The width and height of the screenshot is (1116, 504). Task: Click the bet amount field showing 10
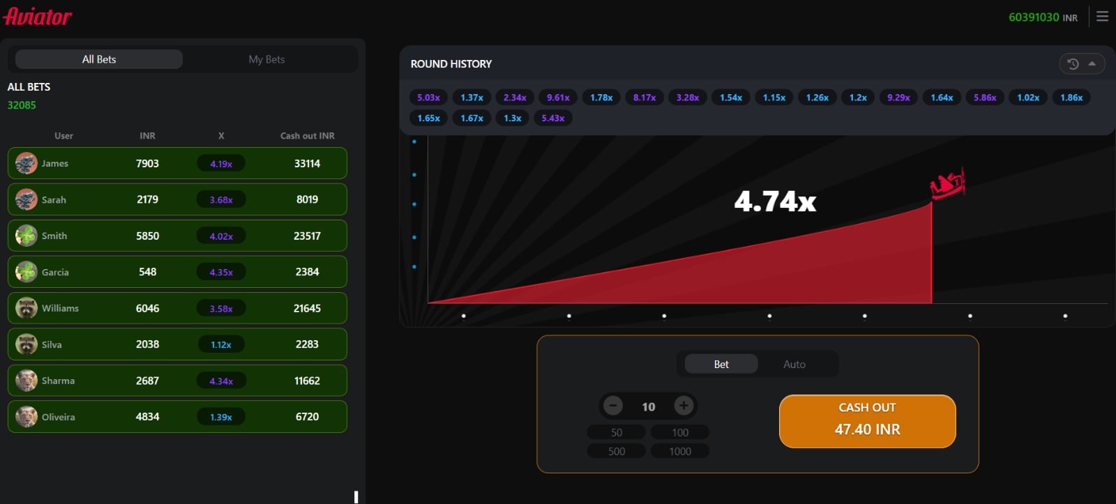[649, 406]
